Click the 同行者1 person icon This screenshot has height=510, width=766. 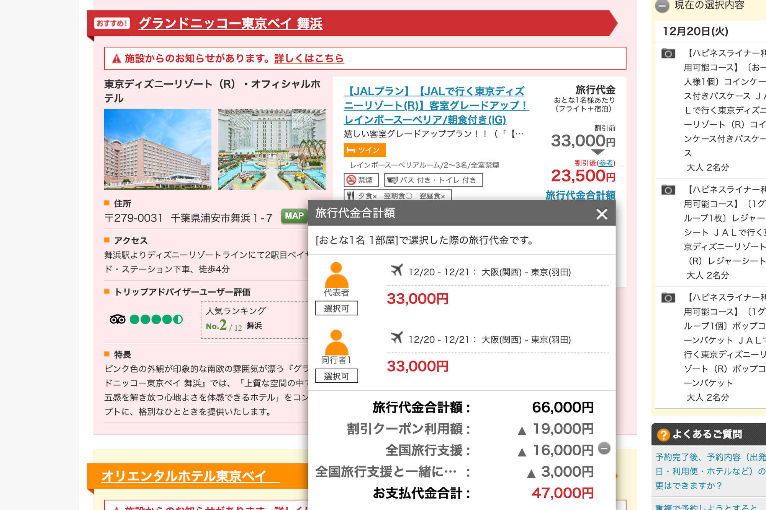tap(336, 343)
